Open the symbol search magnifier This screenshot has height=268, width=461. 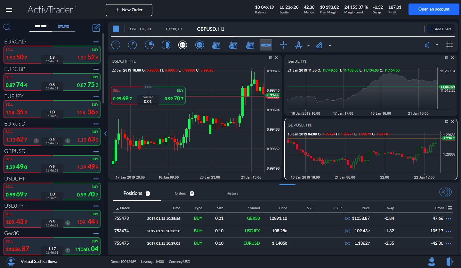coord(7,27)
